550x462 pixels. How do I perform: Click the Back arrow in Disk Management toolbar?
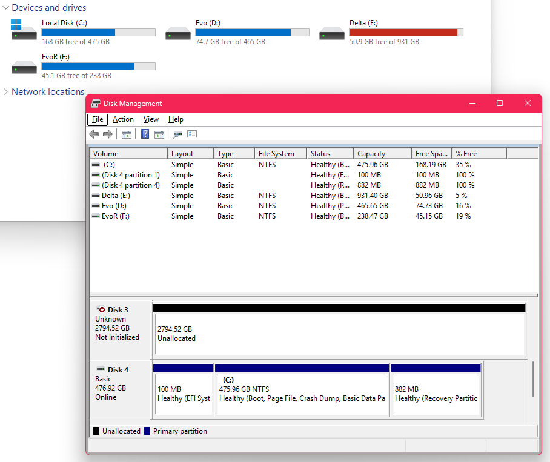[x=94, y=134]
